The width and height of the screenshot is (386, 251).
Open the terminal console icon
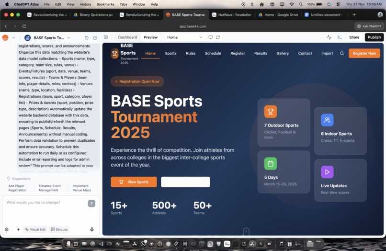coord(340,37)
